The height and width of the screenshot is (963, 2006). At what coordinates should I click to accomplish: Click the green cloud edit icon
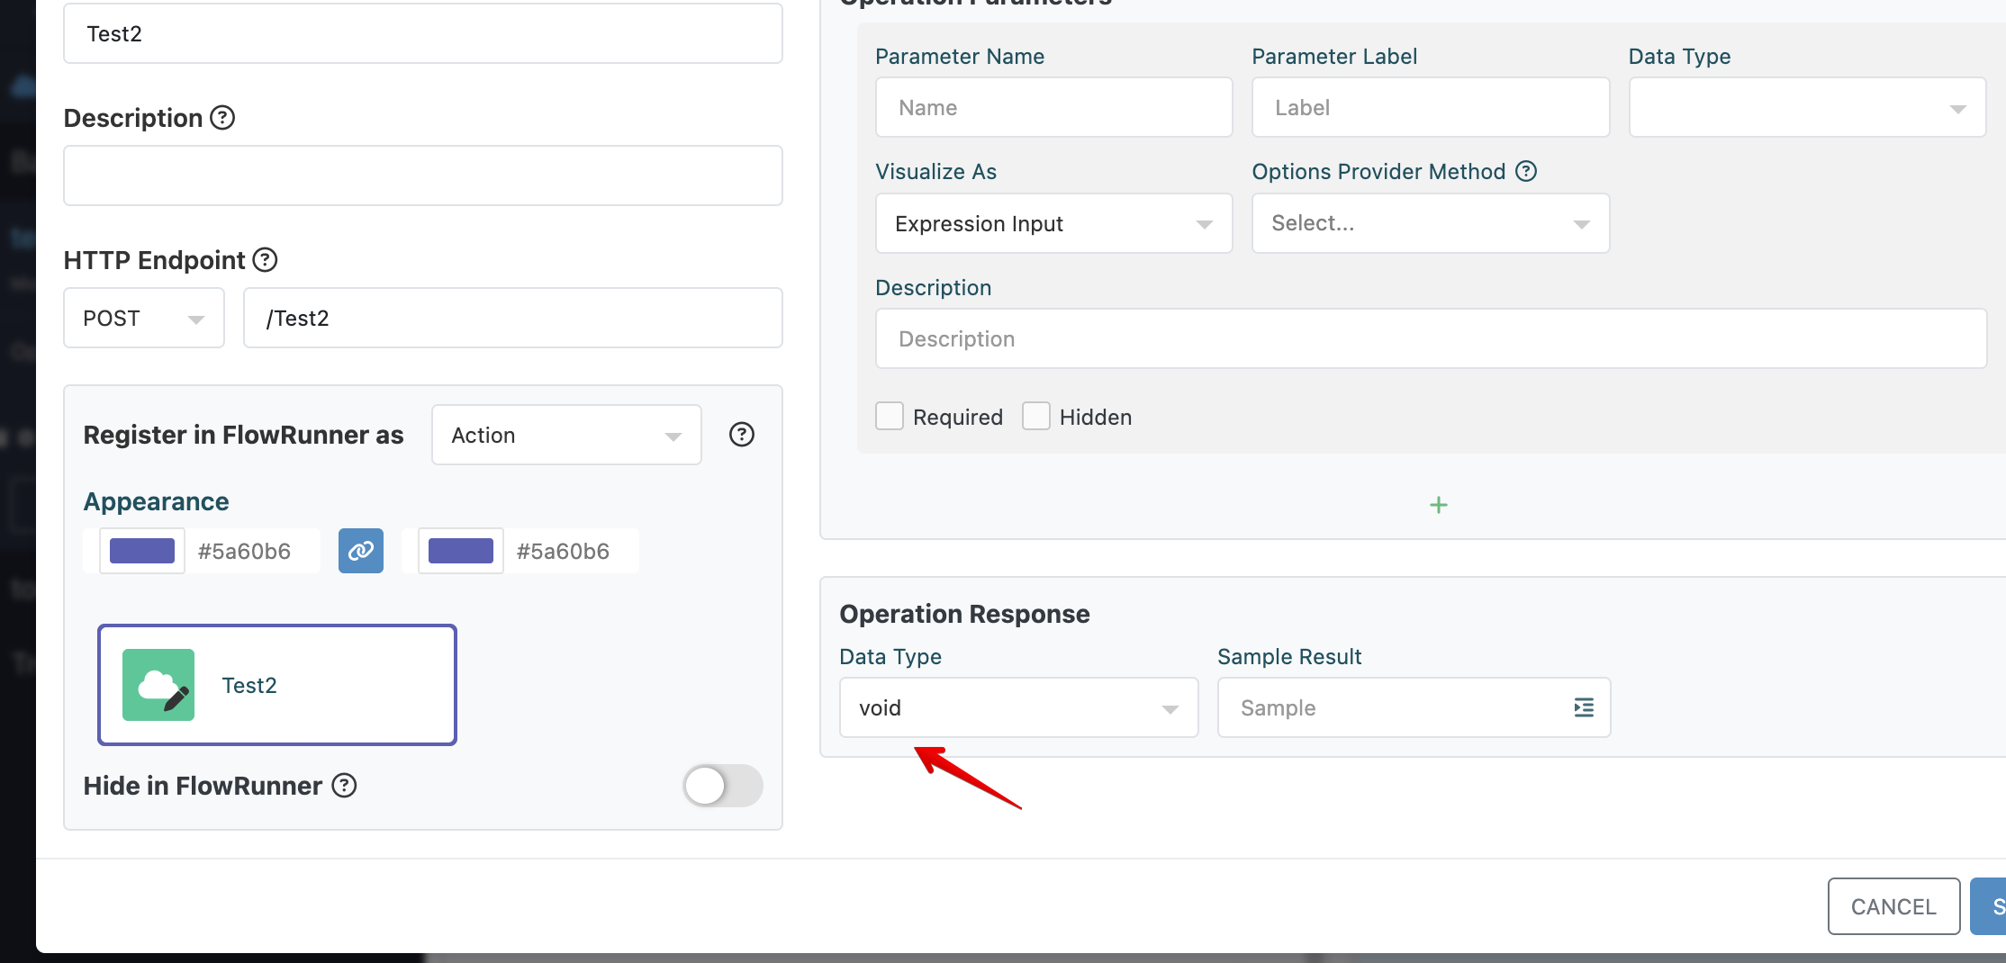(x=158, y=685)
